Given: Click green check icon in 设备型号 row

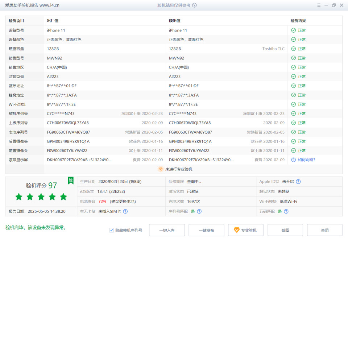Looking at the screenshot, I should click(x=293, y=30).
